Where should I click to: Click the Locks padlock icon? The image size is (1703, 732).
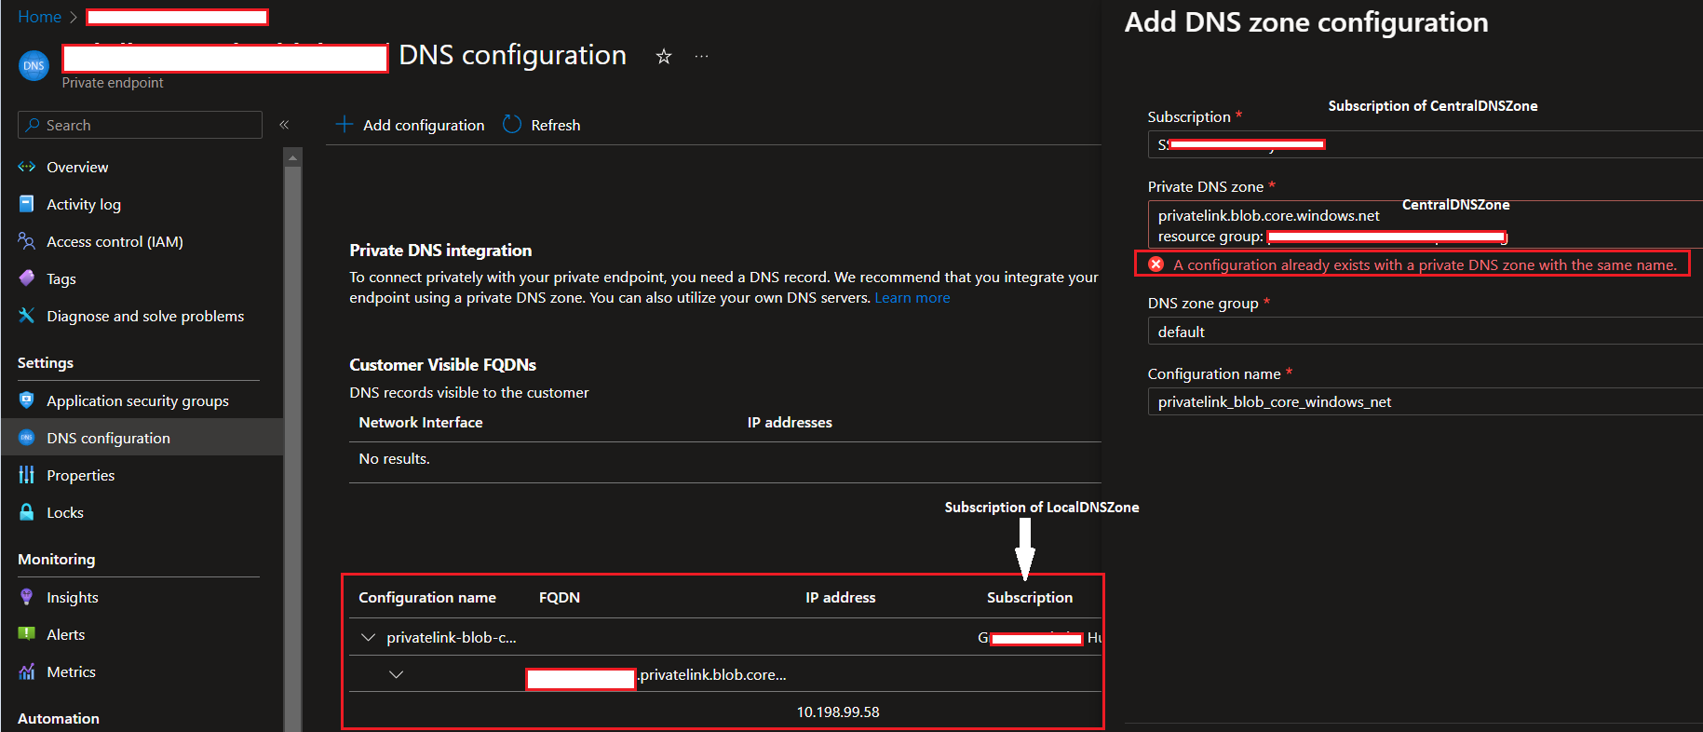pyautogui.click(x=27, y=512)
